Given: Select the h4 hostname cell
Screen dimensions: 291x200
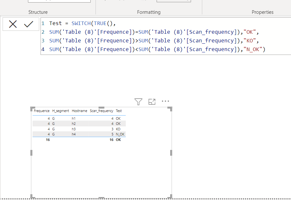Looking at the screenshot, I should pyautogui.click(x=74, y=134).
